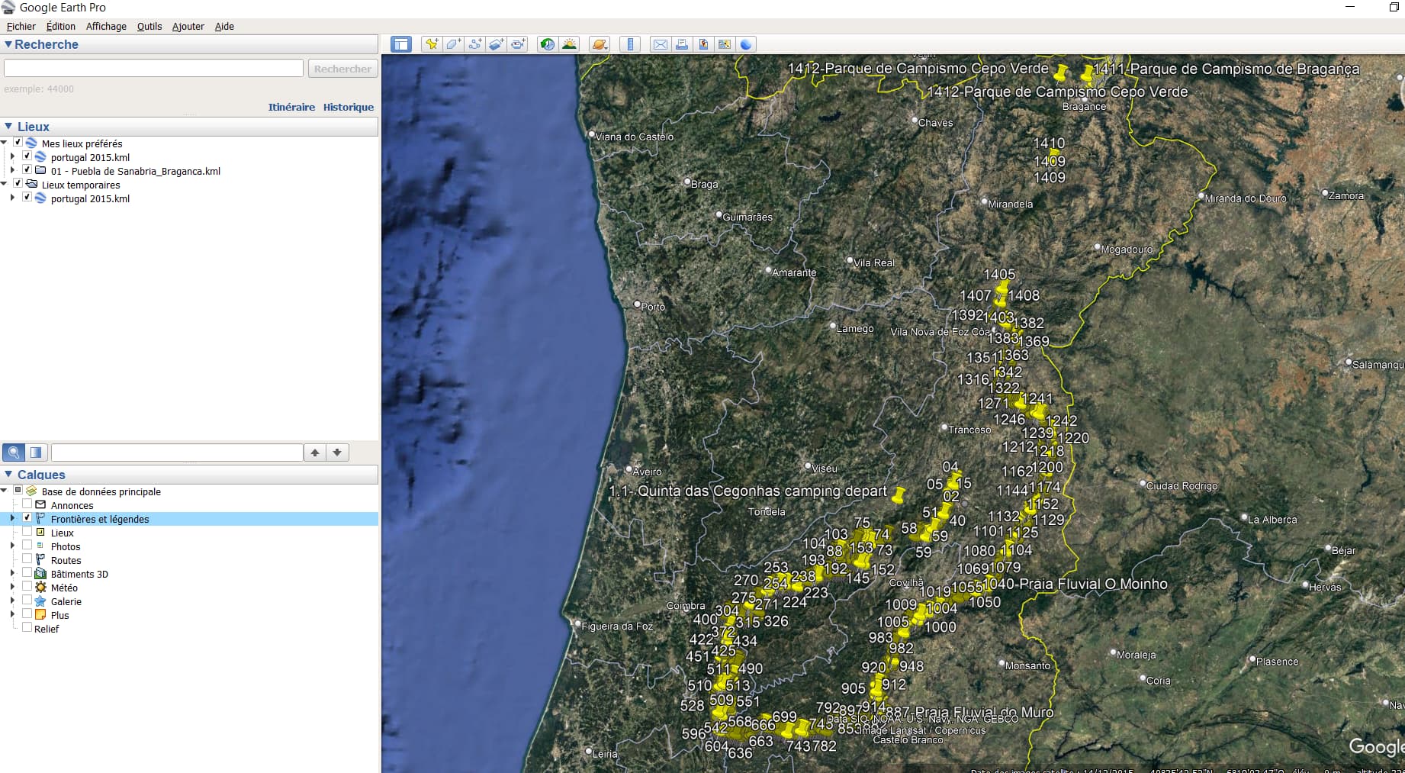View in Google Maps toolbar icon

point(725,44)
